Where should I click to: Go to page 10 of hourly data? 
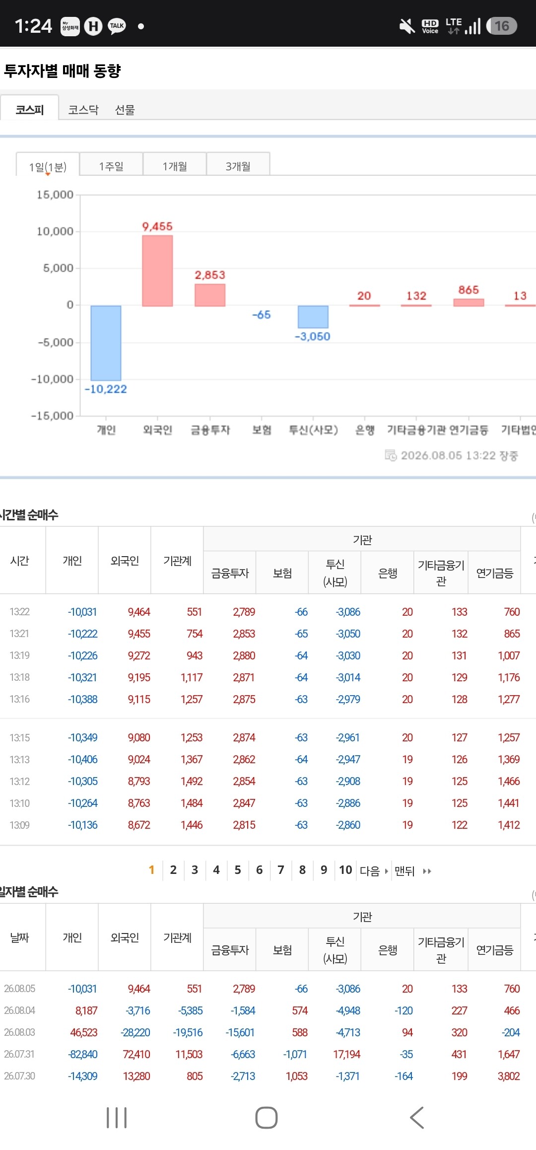345,870
